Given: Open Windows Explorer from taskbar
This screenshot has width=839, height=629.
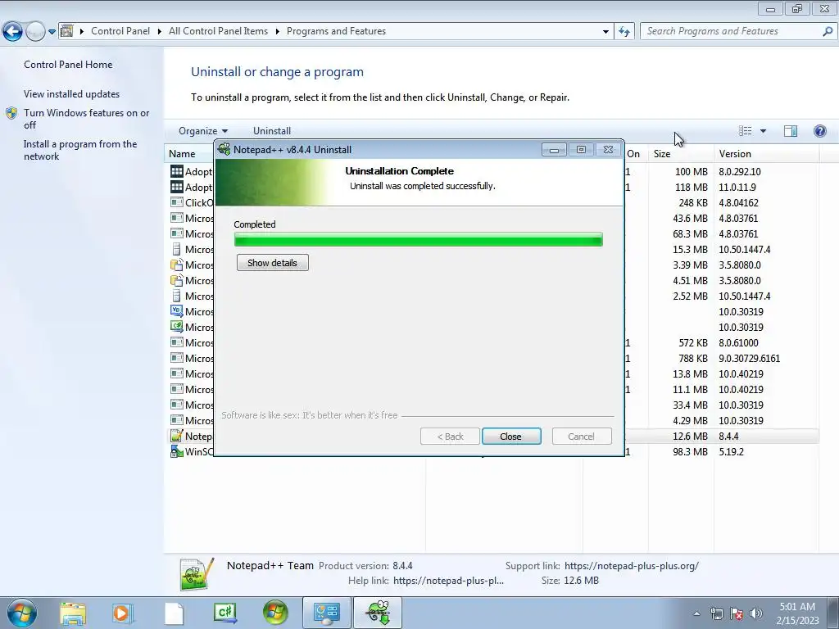Looking at the screenshot, I should (73, 613).
